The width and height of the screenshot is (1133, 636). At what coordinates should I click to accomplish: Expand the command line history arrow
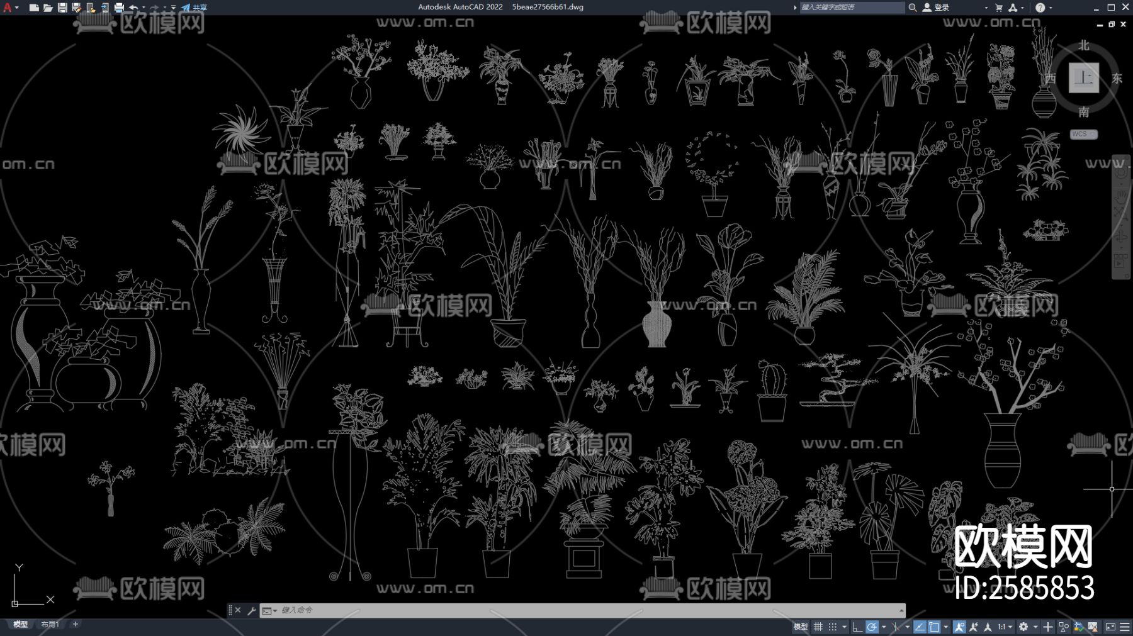pos(901,610)
